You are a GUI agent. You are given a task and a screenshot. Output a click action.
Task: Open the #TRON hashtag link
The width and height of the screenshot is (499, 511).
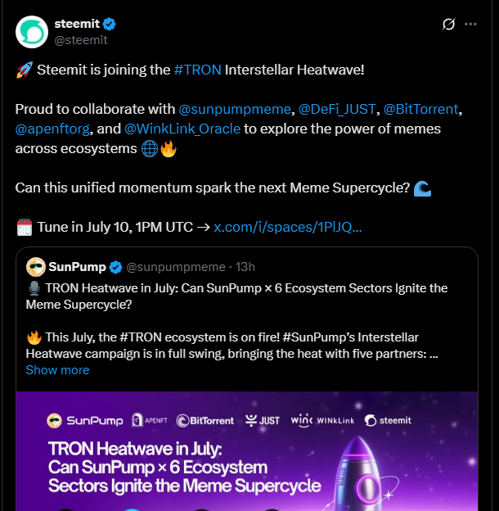197,70
